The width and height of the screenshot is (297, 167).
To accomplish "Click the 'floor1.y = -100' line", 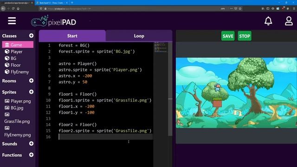I will pyautogui.click(x=76, y=112).
